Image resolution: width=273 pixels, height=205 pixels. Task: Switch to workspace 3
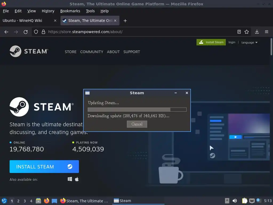pos(25,201)
